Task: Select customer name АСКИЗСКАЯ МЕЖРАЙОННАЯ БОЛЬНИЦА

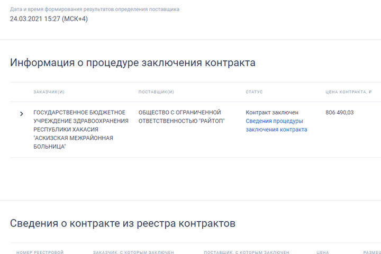Action: (73, 142)
